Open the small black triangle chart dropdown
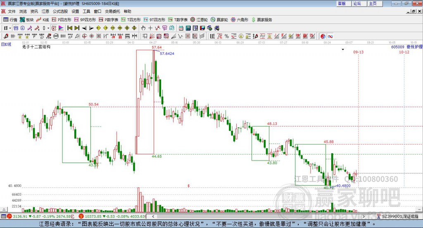This screenshot has height=228, width=423. pyautogui.click(x=343, y=49)
